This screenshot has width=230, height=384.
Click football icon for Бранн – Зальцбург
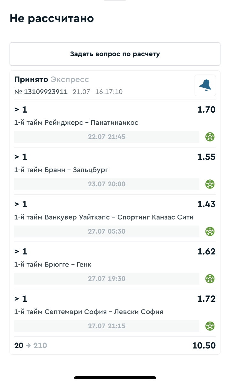click(x=210, y=184)
